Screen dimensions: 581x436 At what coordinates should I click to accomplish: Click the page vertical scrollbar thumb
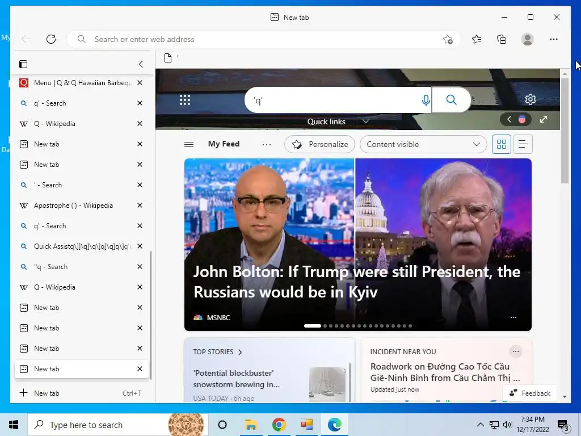tap(565, 131)
